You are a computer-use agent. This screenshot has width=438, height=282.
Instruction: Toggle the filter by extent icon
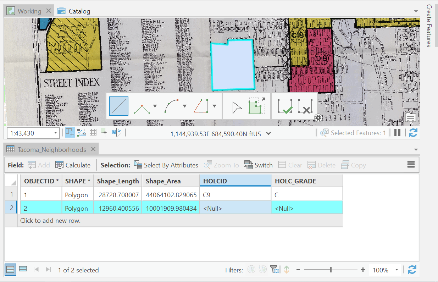[x=275, y=270]
